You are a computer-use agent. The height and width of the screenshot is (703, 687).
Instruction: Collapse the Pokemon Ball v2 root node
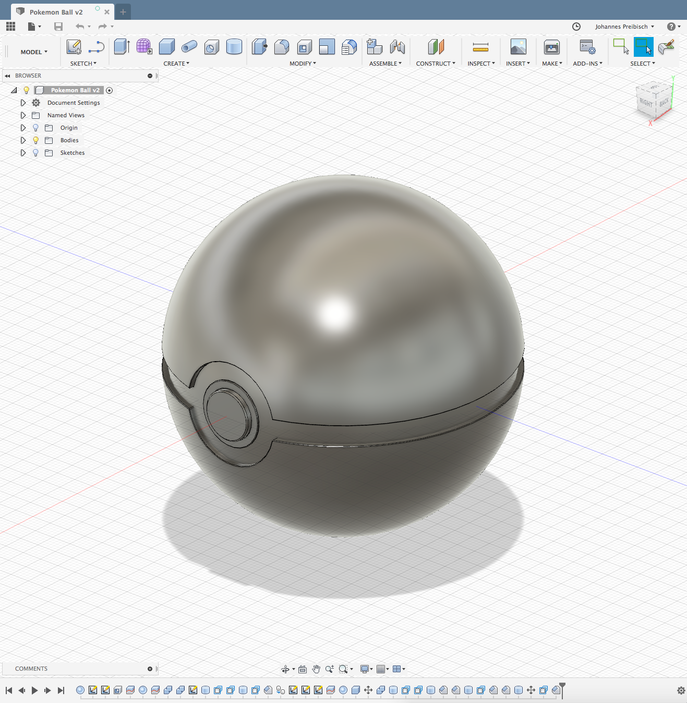click(14, 90)
